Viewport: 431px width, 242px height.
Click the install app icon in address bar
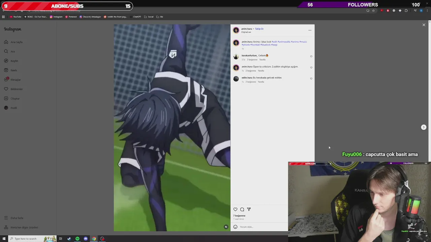(x=368, y=10)
